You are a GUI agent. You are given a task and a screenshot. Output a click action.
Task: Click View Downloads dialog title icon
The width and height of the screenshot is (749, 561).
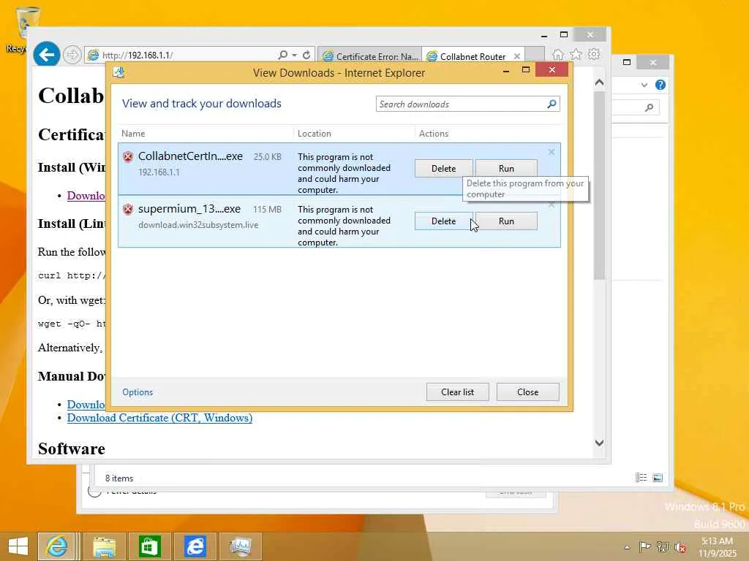pos(118,72)
